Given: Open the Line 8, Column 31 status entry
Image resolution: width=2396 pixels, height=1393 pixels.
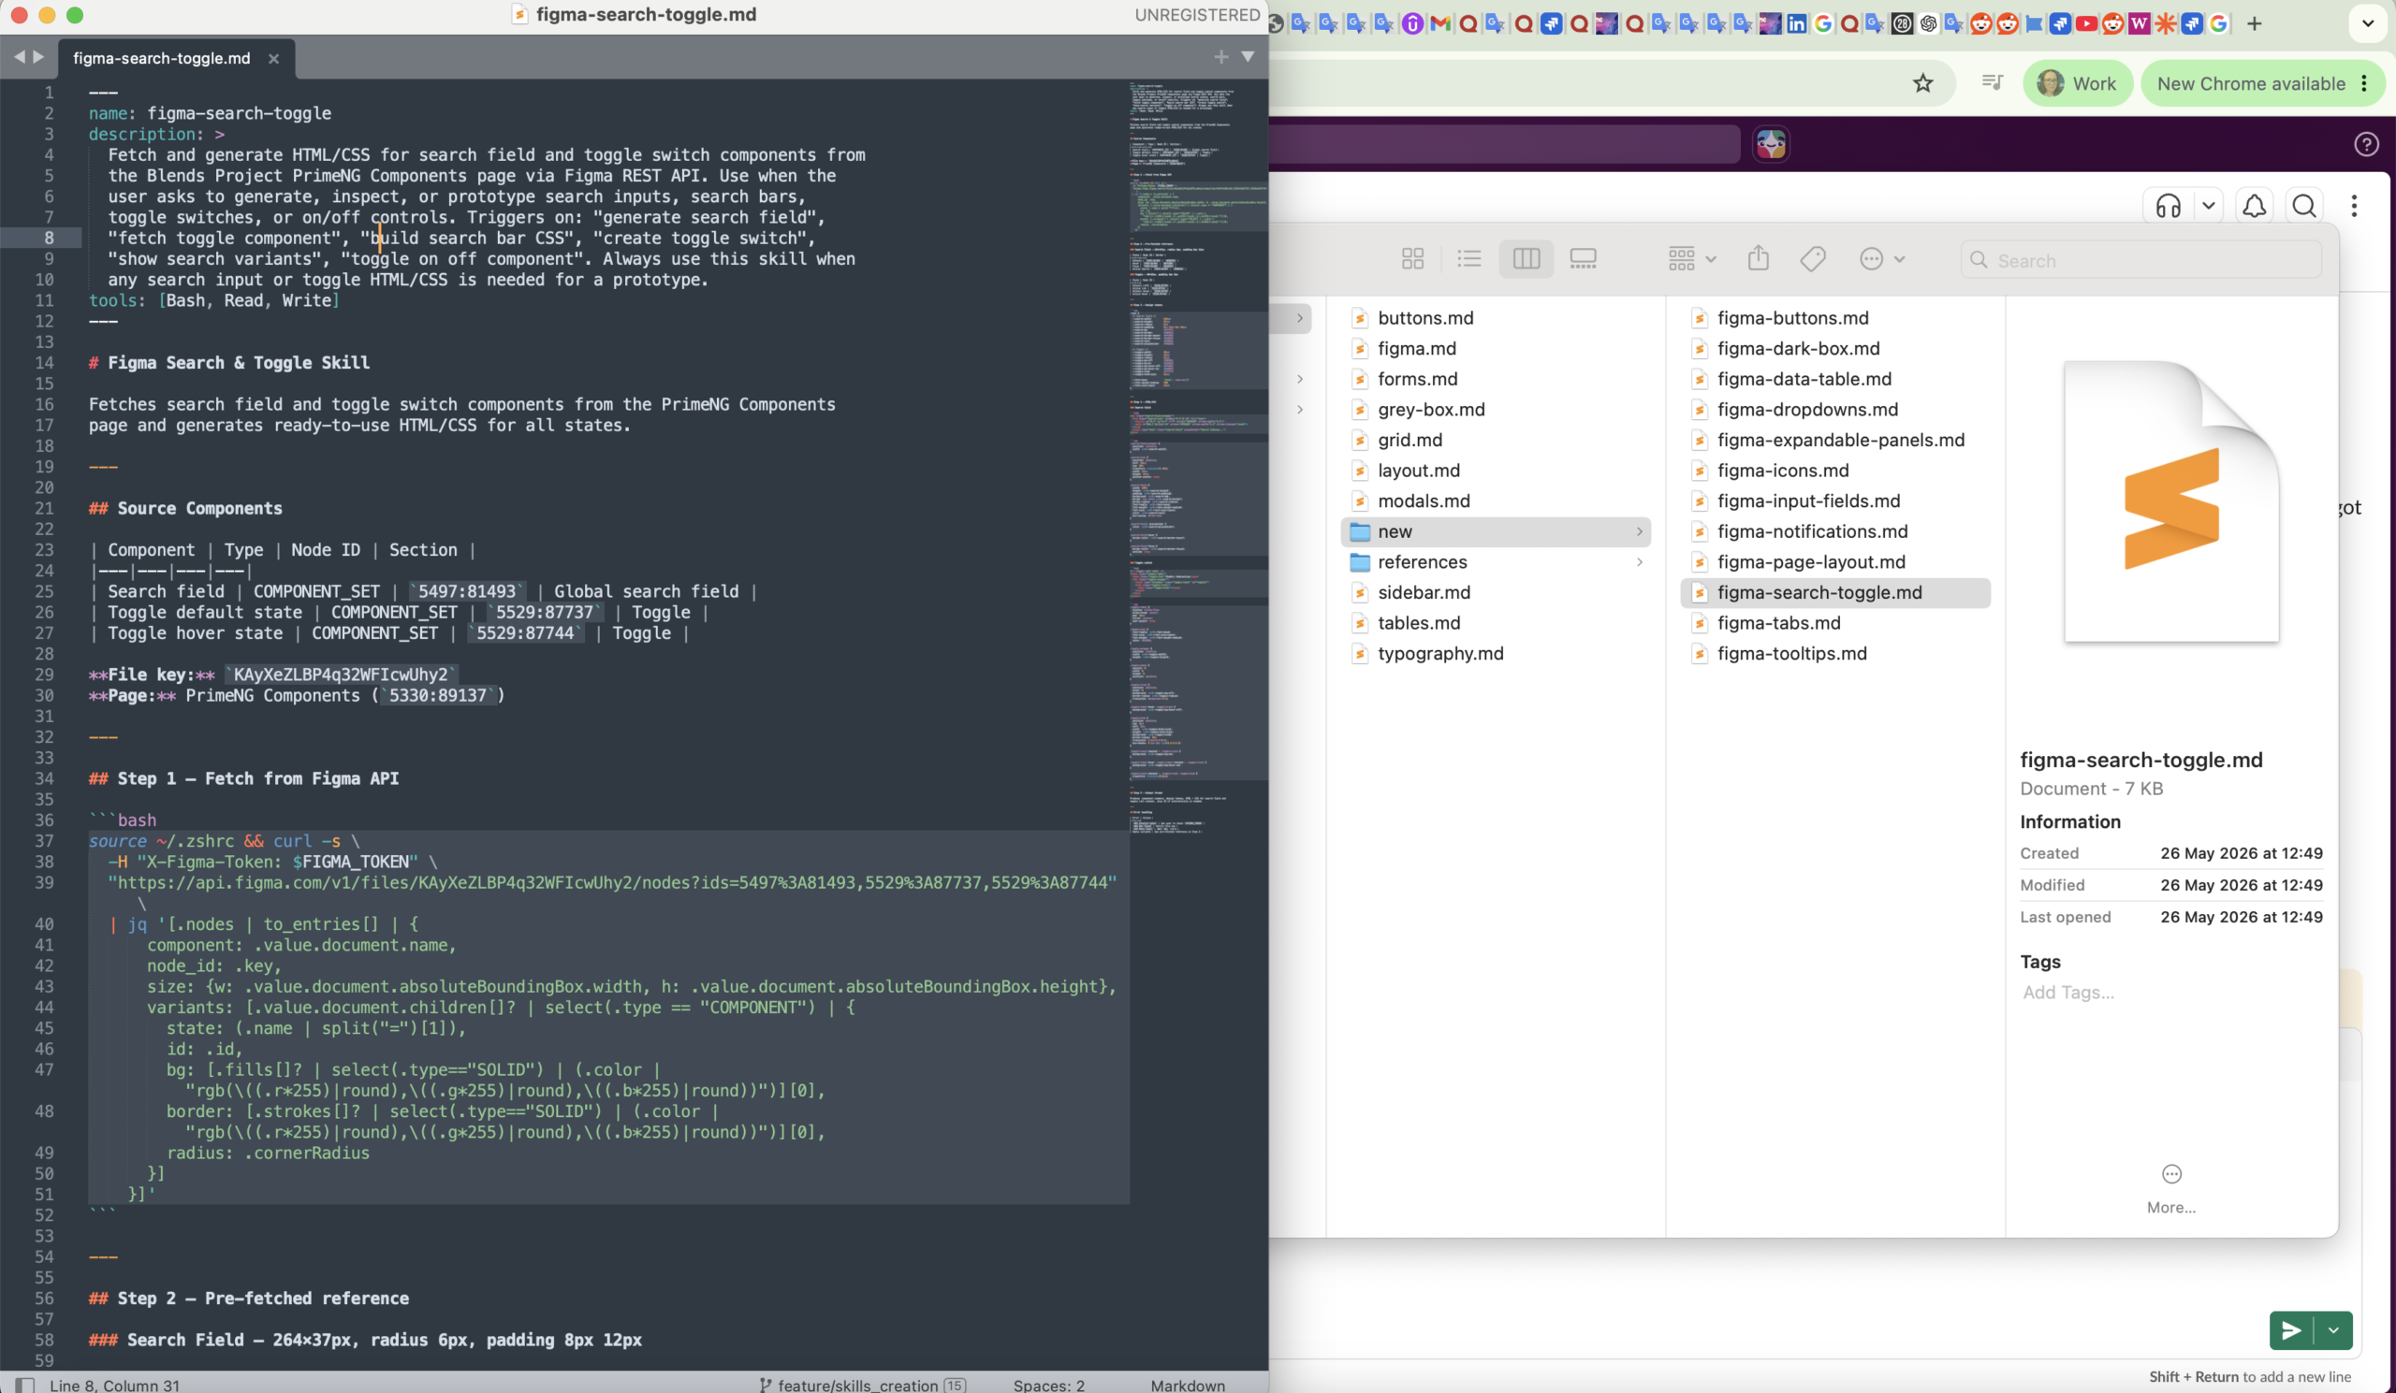Looking at the screenshot, I should point(114,1385).
